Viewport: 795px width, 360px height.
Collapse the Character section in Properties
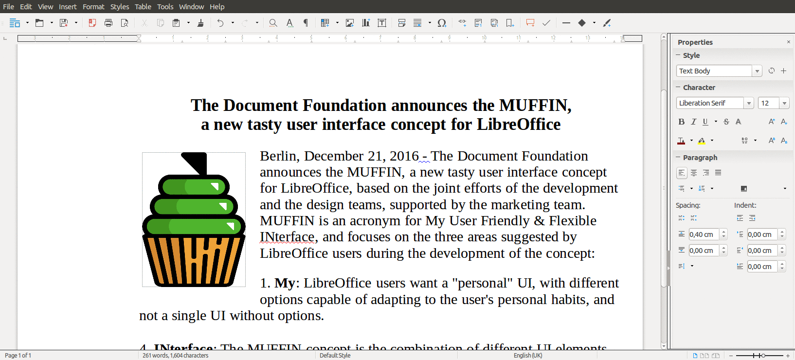click(678, 88)
